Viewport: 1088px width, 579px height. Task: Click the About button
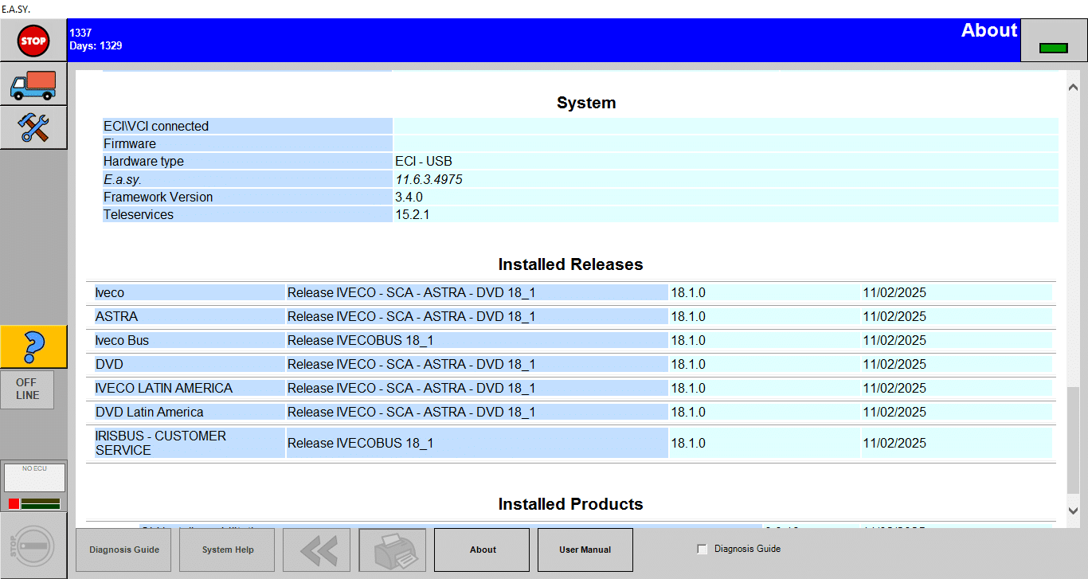point(481,550)
